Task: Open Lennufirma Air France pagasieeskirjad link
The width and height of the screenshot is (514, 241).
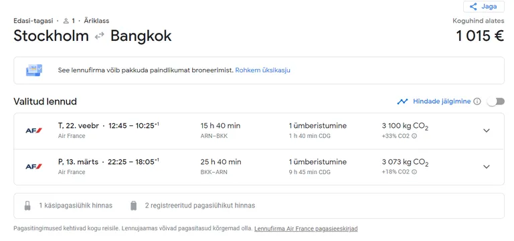Action: tap(306, 228)
